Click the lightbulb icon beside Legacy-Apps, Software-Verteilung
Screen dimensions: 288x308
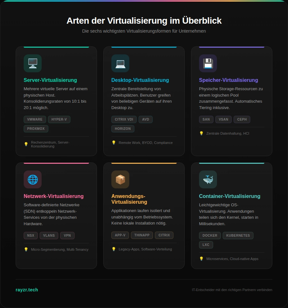coord(114,249)
